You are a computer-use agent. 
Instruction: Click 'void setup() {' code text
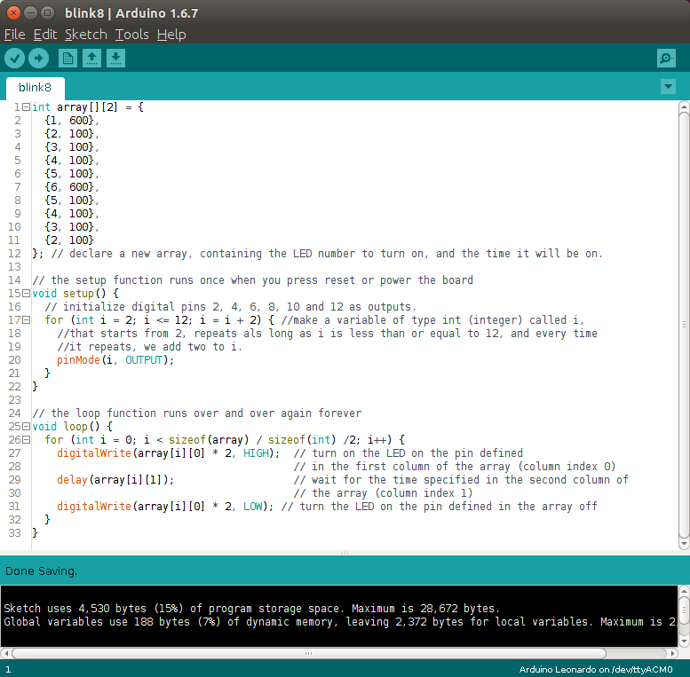click(75, 293)
